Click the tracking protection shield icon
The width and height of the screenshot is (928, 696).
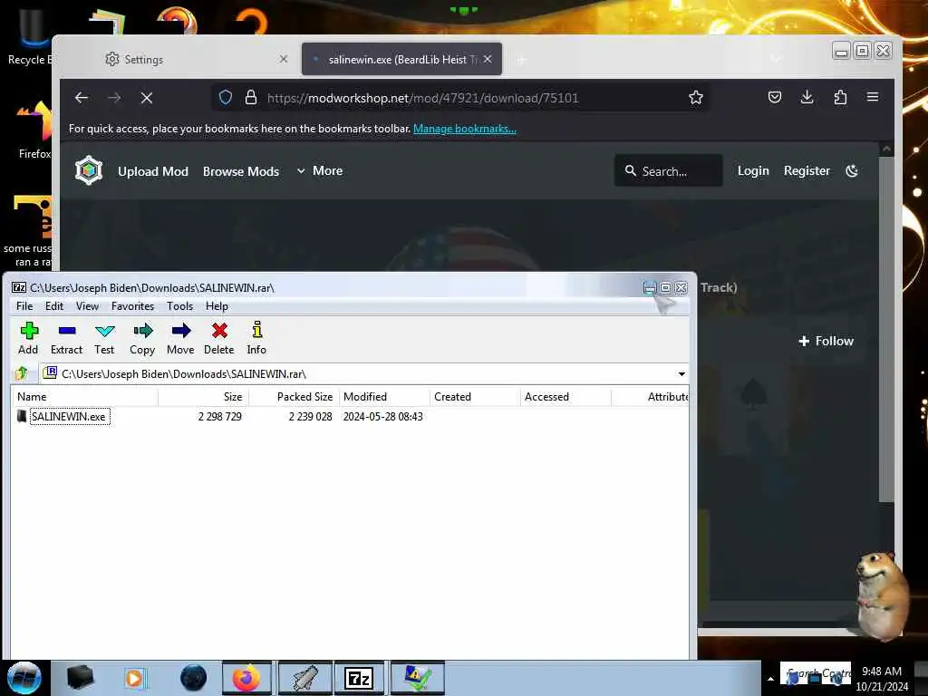(226, 98)
